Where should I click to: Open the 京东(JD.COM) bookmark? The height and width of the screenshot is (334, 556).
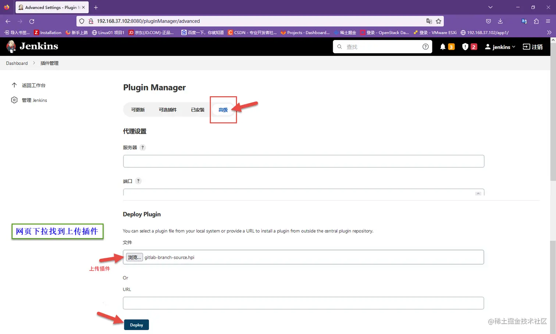coord(151,32)
